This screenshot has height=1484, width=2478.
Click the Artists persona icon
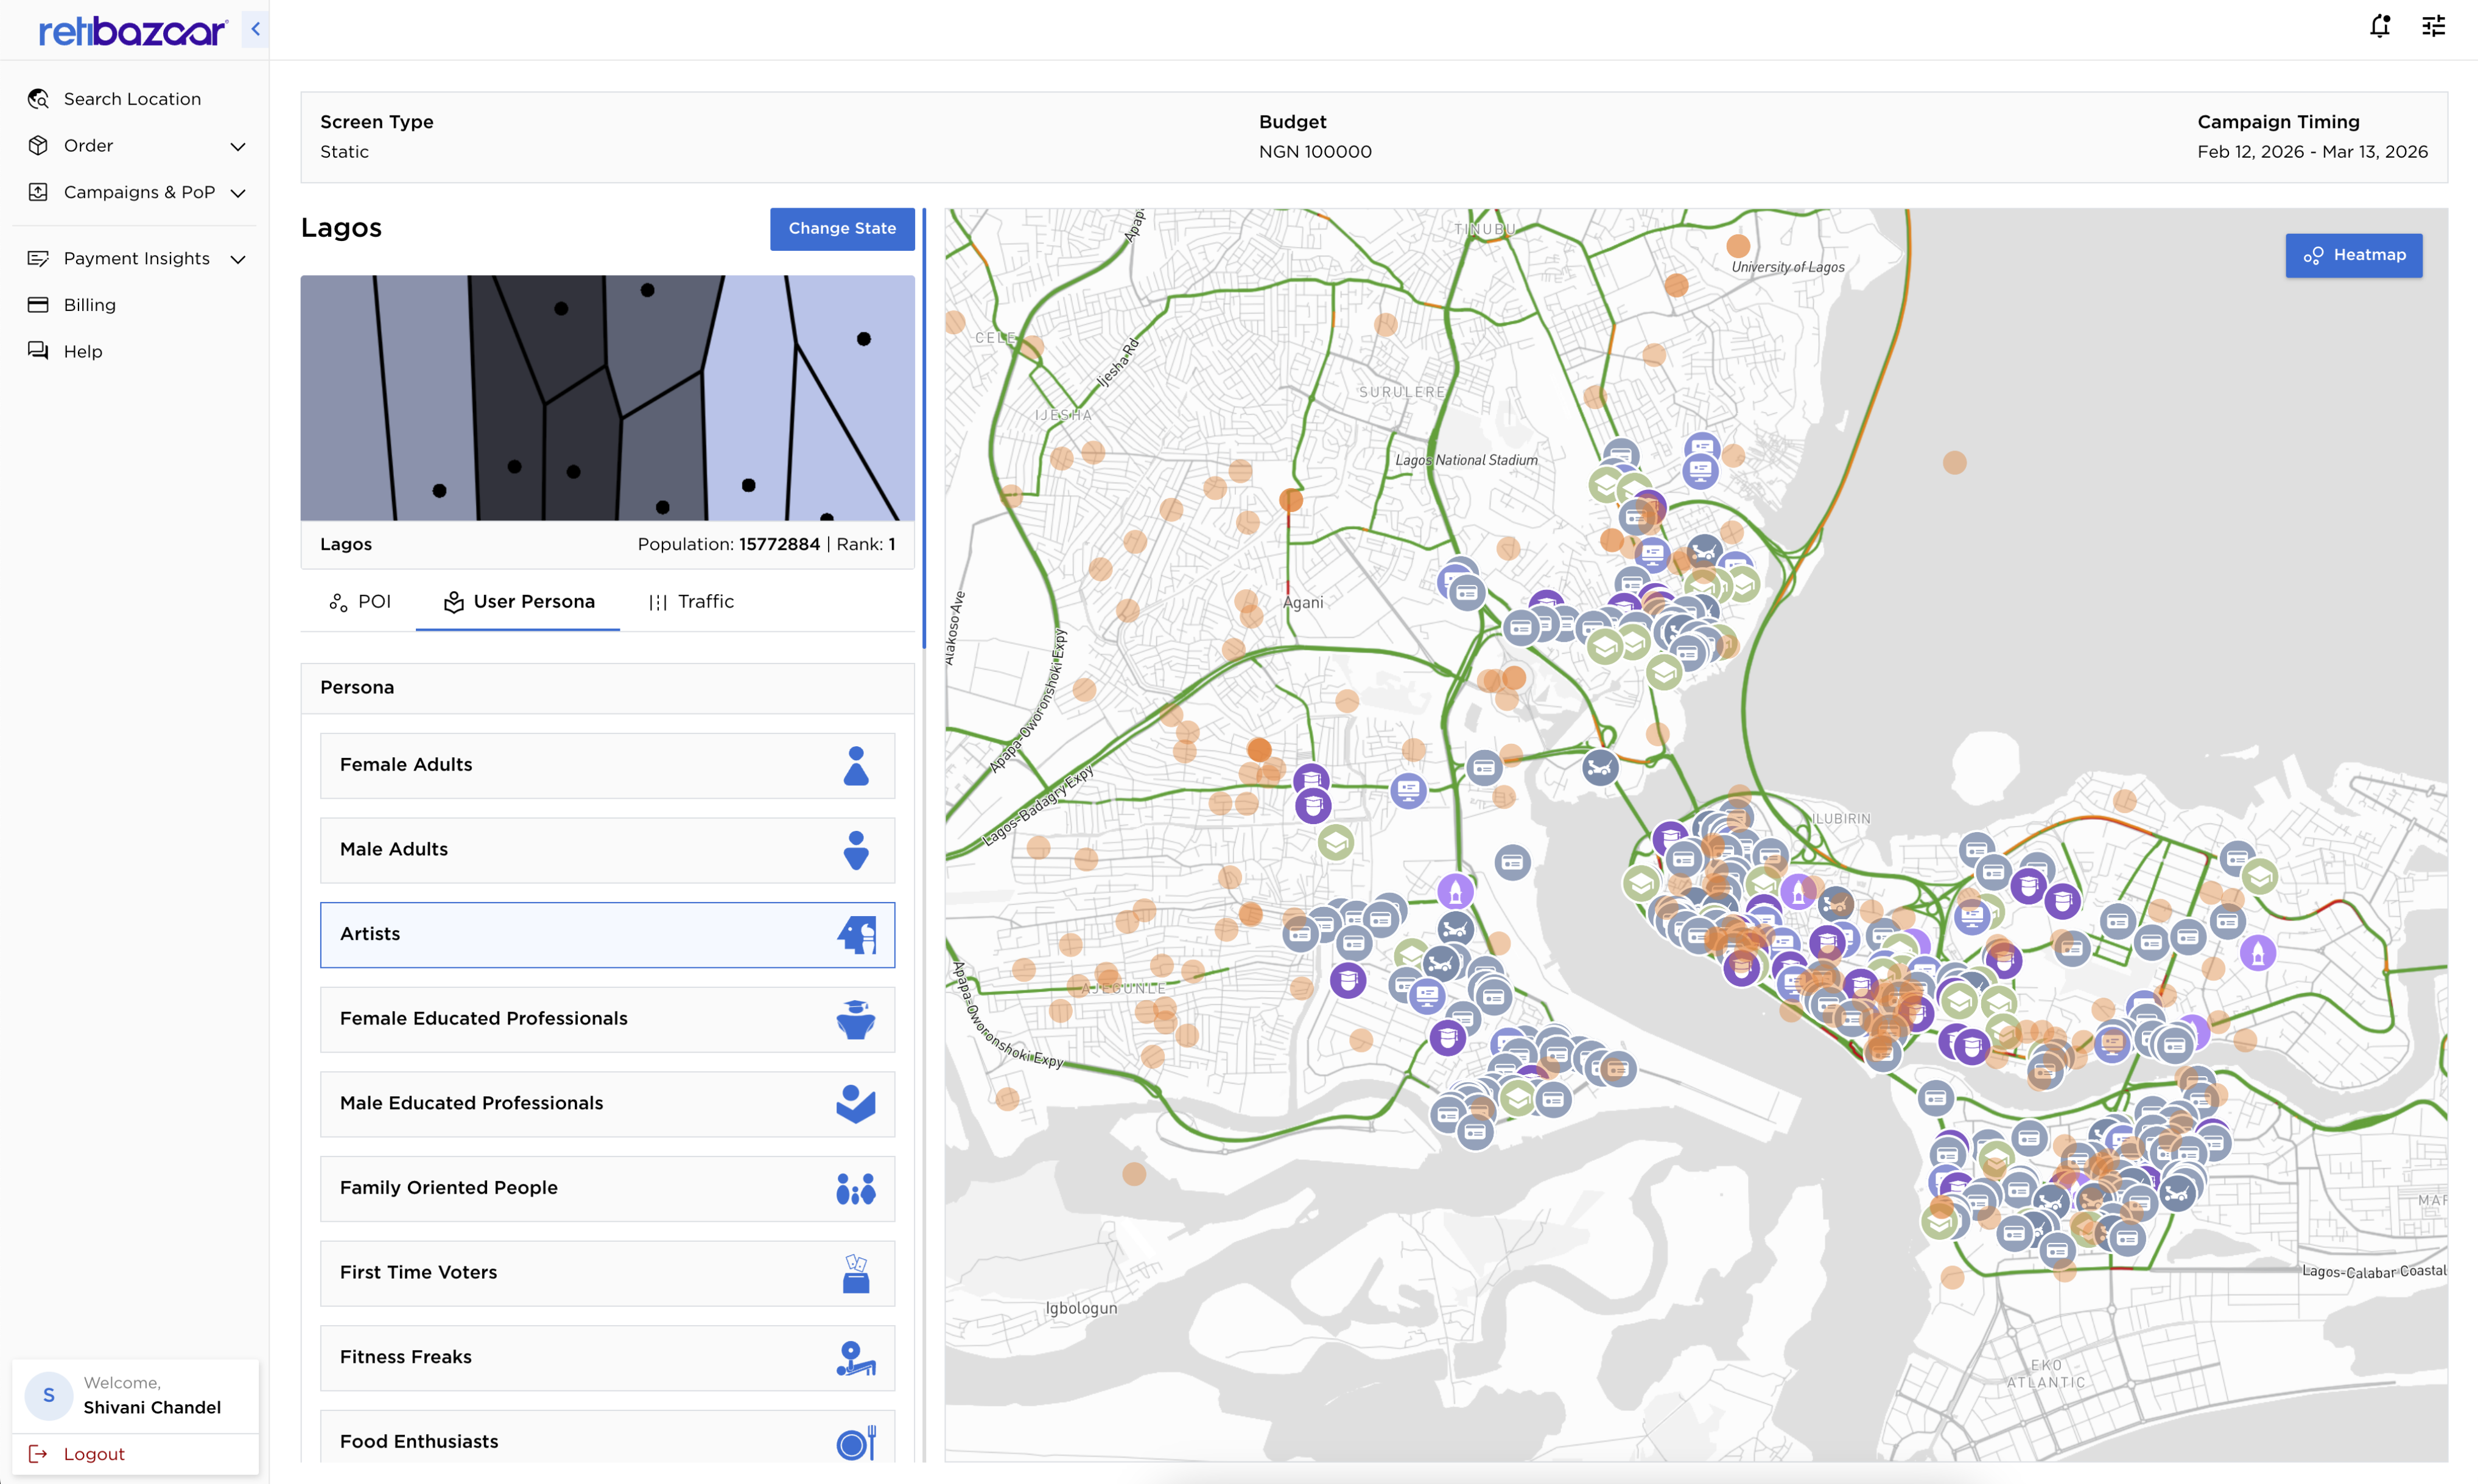(856, 935)
